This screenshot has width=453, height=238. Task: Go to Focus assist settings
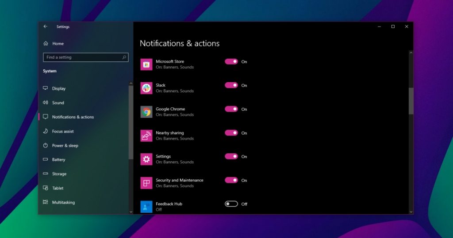pos(63,131)
